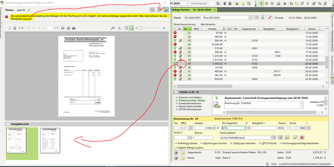Discard the booking with the red X button
The width and height of the screenshot is (334, 167).
pos(302,138)
